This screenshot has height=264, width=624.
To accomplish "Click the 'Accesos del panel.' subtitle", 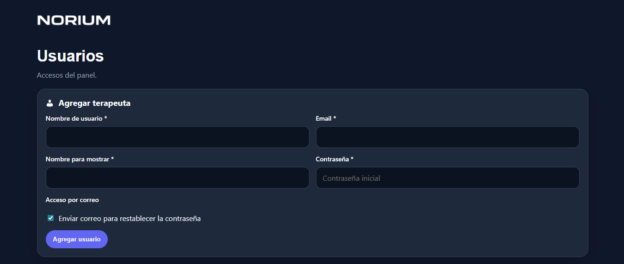I will point(67,75).
